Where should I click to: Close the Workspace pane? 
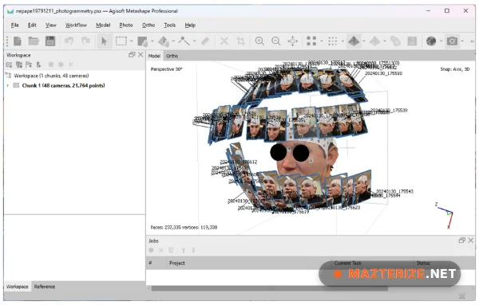(x=141, y=55)
